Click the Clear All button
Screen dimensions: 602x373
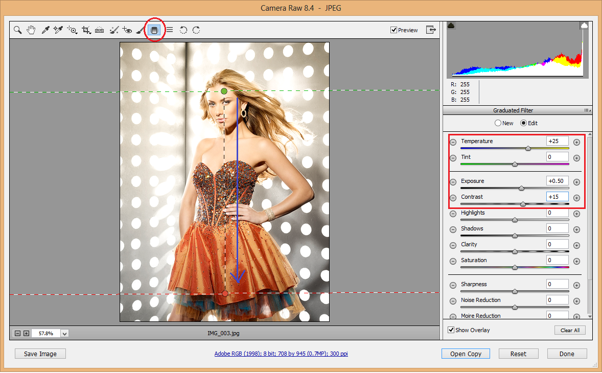click(x=570, y=330)
